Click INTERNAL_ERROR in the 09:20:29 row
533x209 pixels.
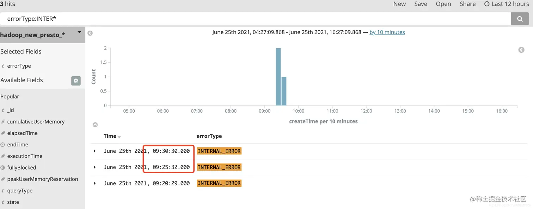click(219, 183)
